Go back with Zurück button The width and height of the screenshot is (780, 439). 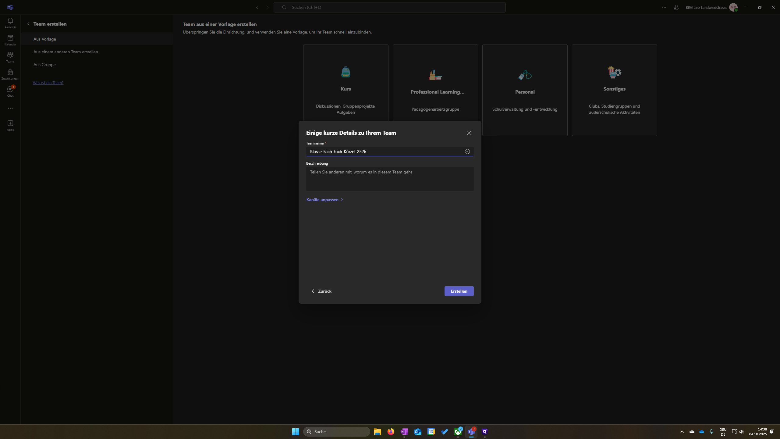tap(321, 291)
